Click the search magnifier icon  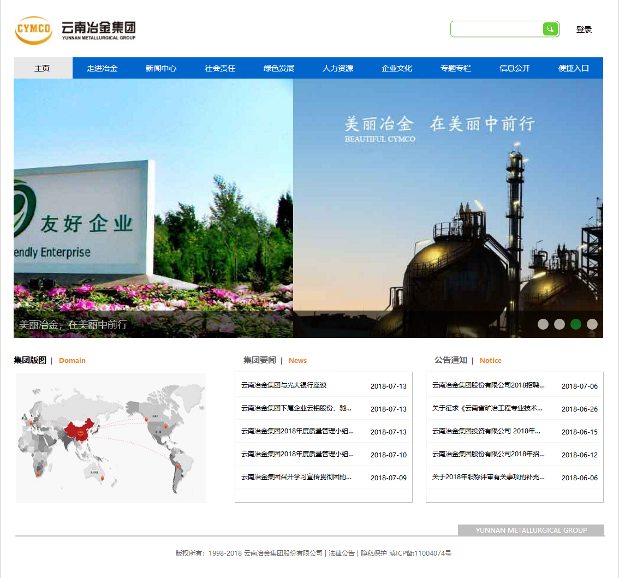click(x=550, y=29)
